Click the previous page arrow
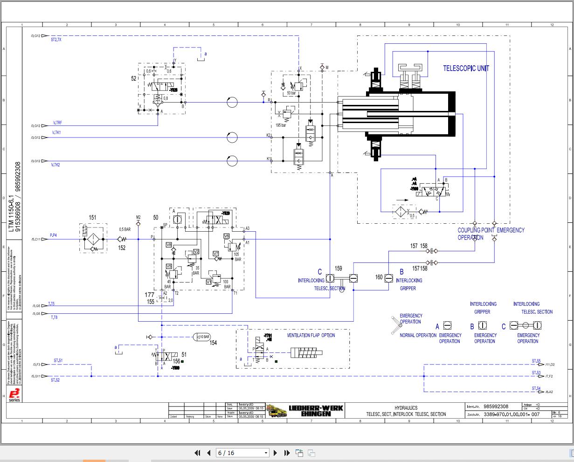 click(208, 453)
